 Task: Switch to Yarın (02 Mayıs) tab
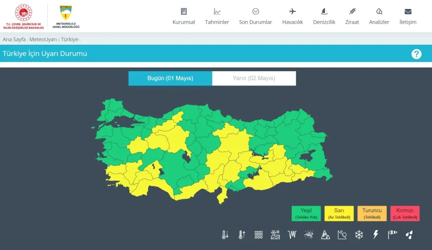254,78
